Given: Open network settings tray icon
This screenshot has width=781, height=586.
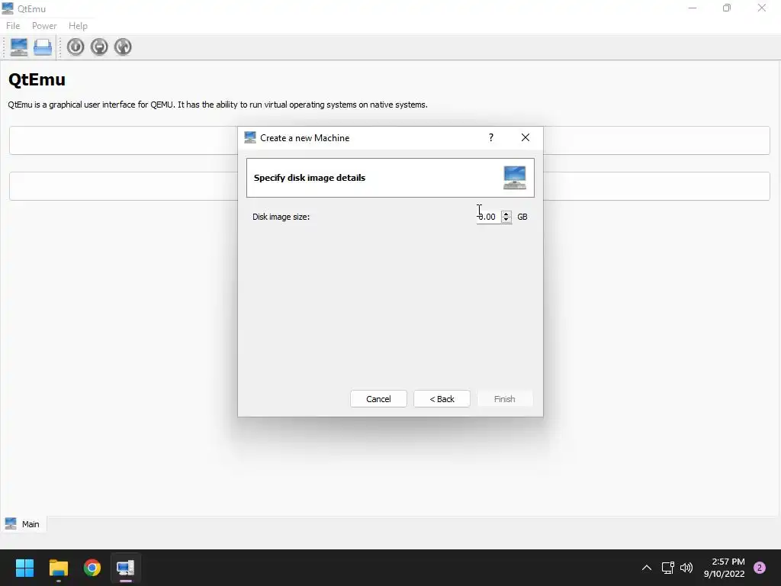Looking at the screenshot, I should [x=668, y=568].
